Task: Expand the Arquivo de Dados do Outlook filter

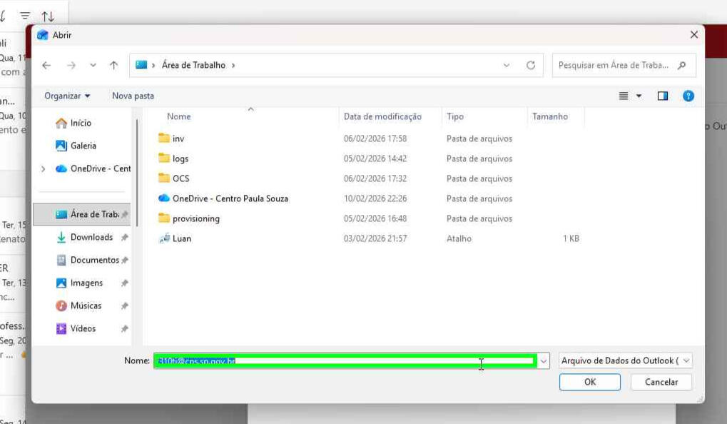Action: click(x=625, y=361)
